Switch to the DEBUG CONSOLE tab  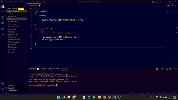point(54,69)
